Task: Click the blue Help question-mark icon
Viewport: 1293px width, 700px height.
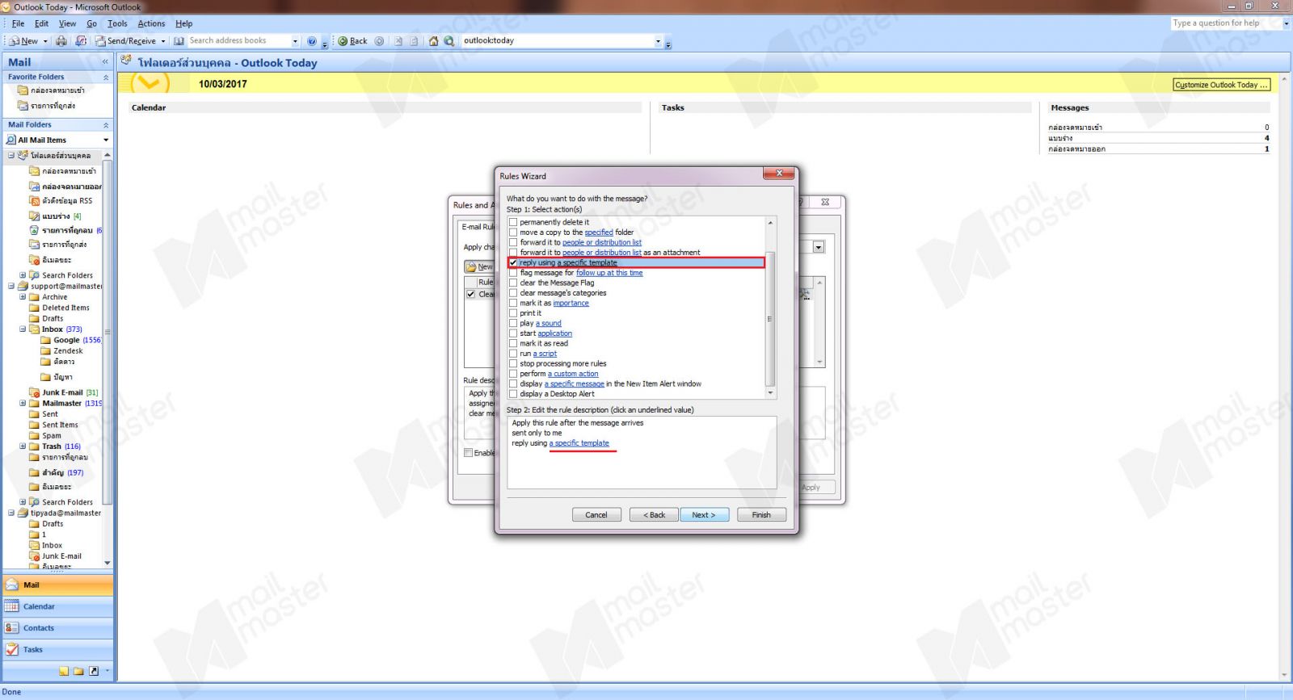Action: pyautogui.click(x=312, y=40)
